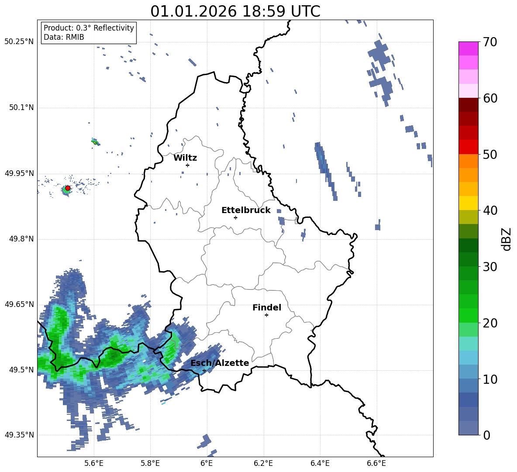
Task: Click the Data: RMIB label
Action: [x=64, y=37]
